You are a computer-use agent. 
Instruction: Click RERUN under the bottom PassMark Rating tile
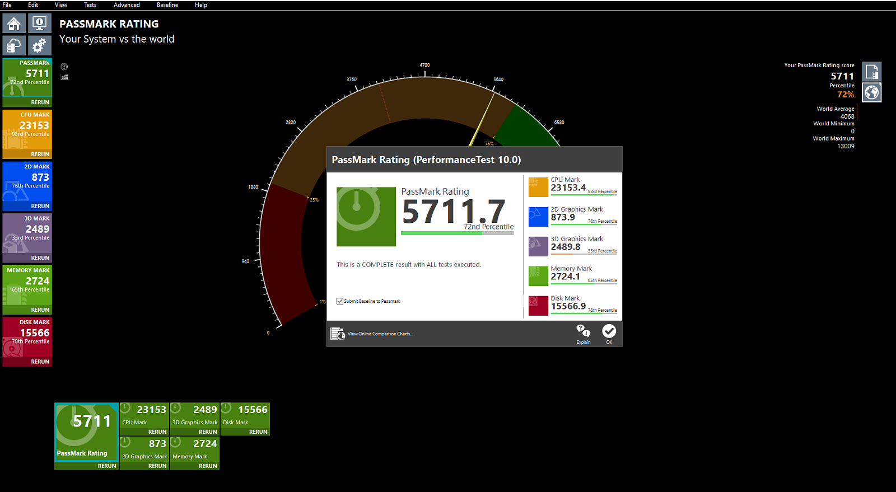(x=107, y=466)
